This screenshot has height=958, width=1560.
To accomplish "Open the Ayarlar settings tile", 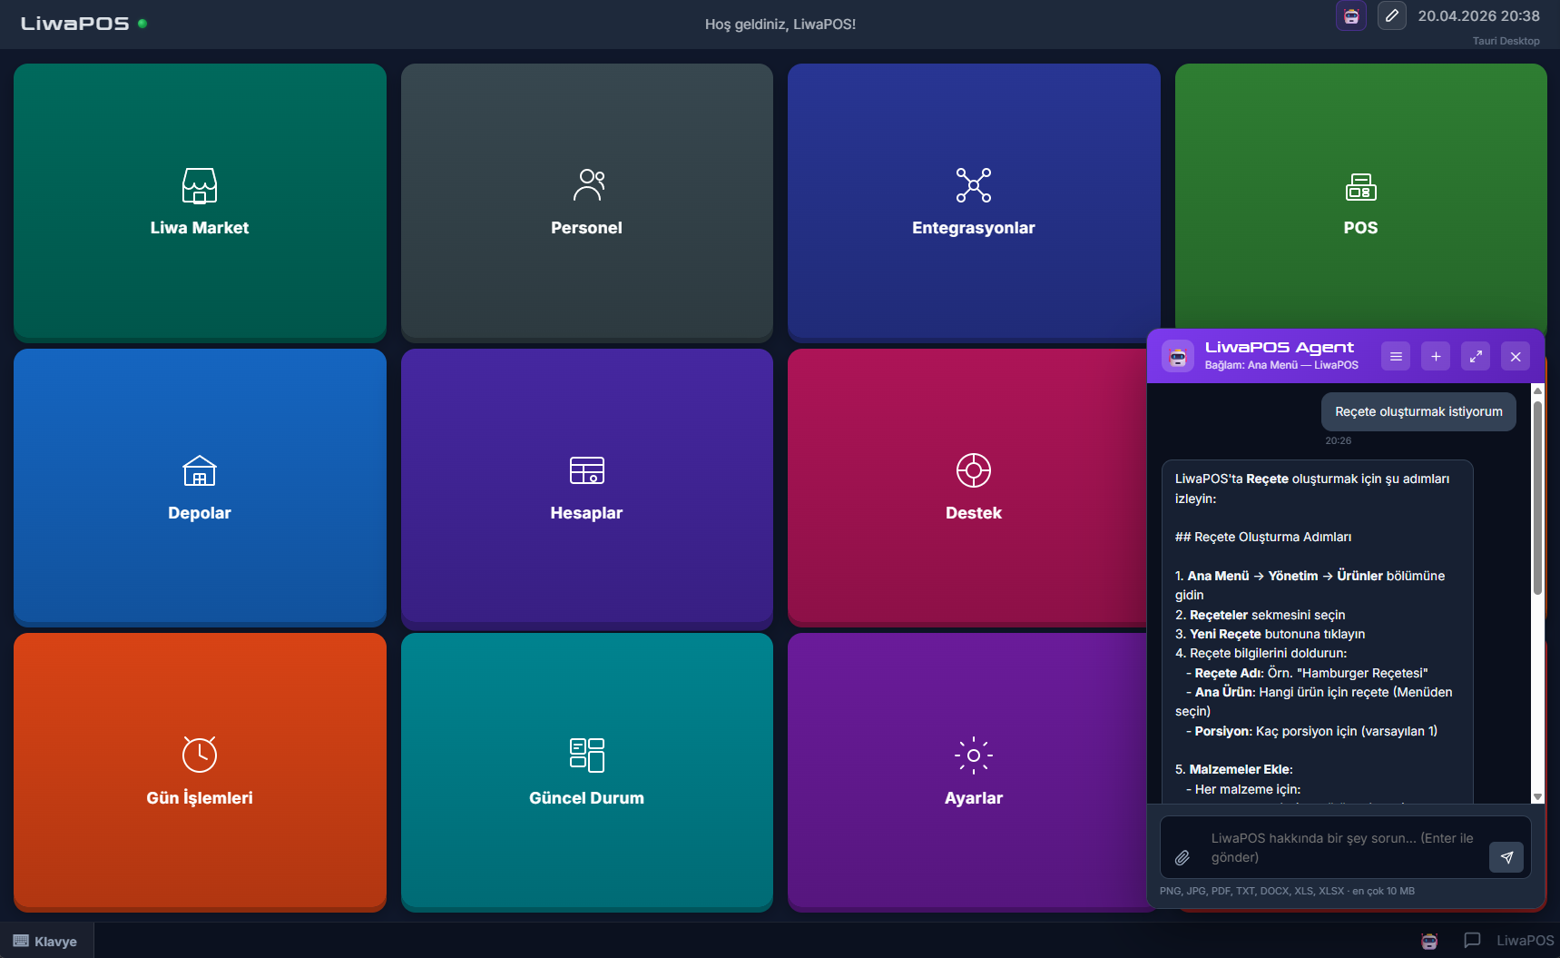I will (973, 772).
